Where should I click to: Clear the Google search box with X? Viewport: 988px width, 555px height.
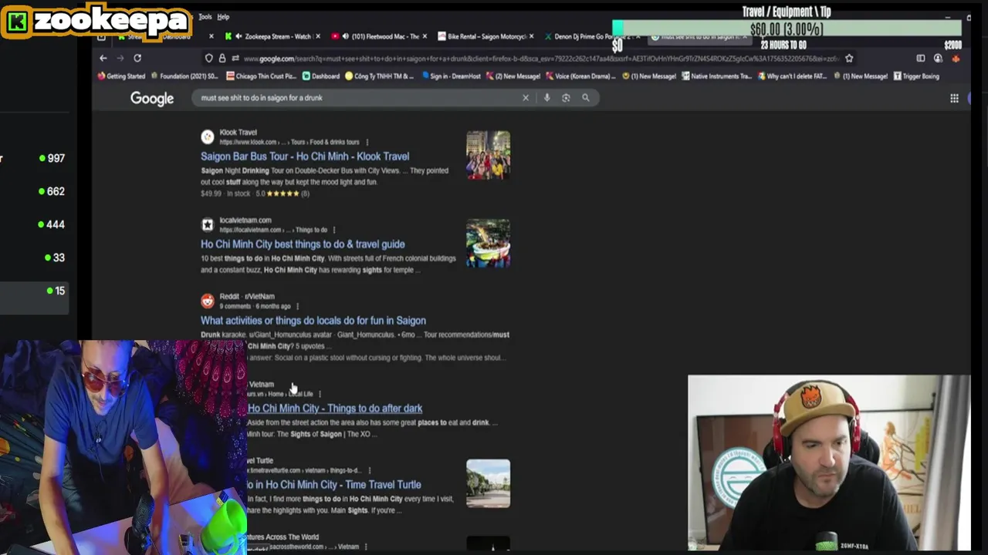pos(526,98)
